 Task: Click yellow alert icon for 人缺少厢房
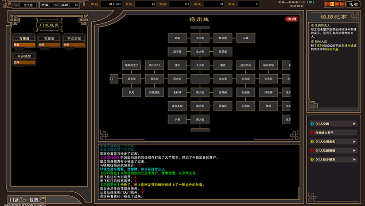[x=312, y=159]
